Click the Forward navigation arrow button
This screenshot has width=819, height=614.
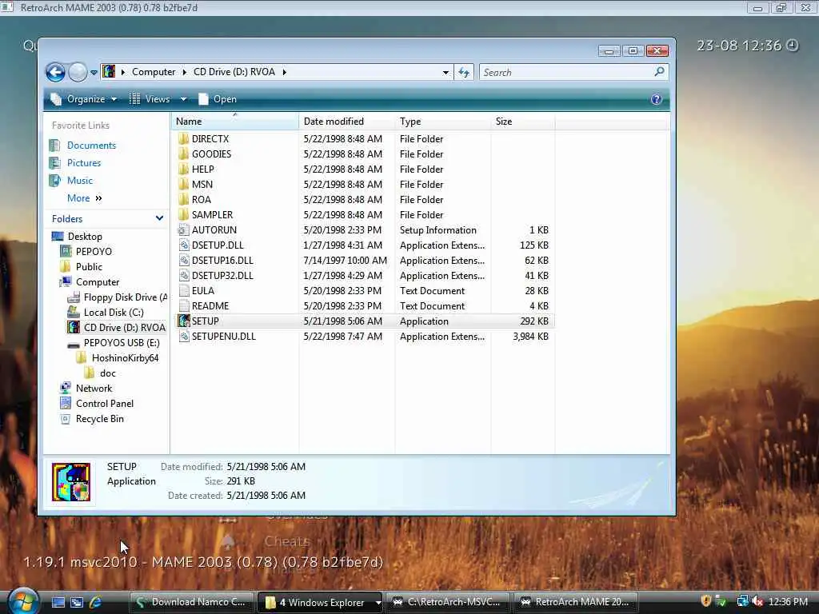78,72
